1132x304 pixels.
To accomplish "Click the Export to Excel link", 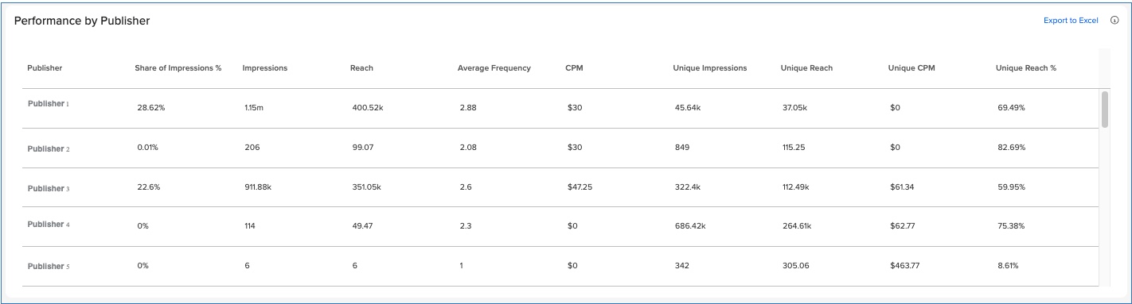I will (1071, 21).
